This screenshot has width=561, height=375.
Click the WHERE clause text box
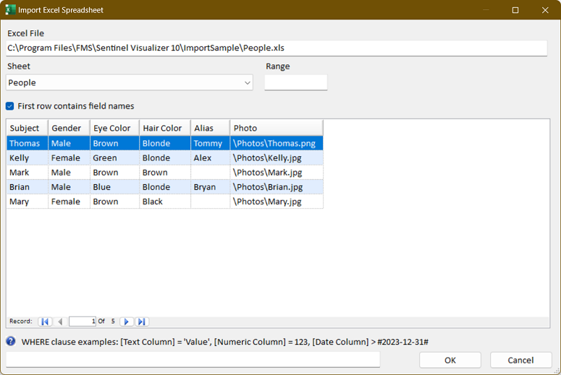(193, 360)
